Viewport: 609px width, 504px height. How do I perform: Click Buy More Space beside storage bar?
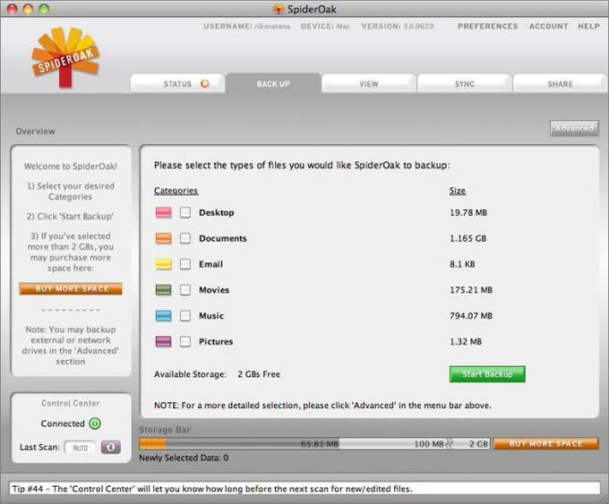[x=545, y=443]
